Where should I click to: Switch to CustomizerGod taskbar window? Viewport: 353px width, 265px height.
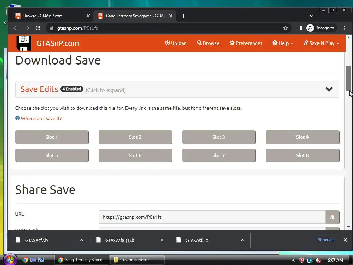137,260
